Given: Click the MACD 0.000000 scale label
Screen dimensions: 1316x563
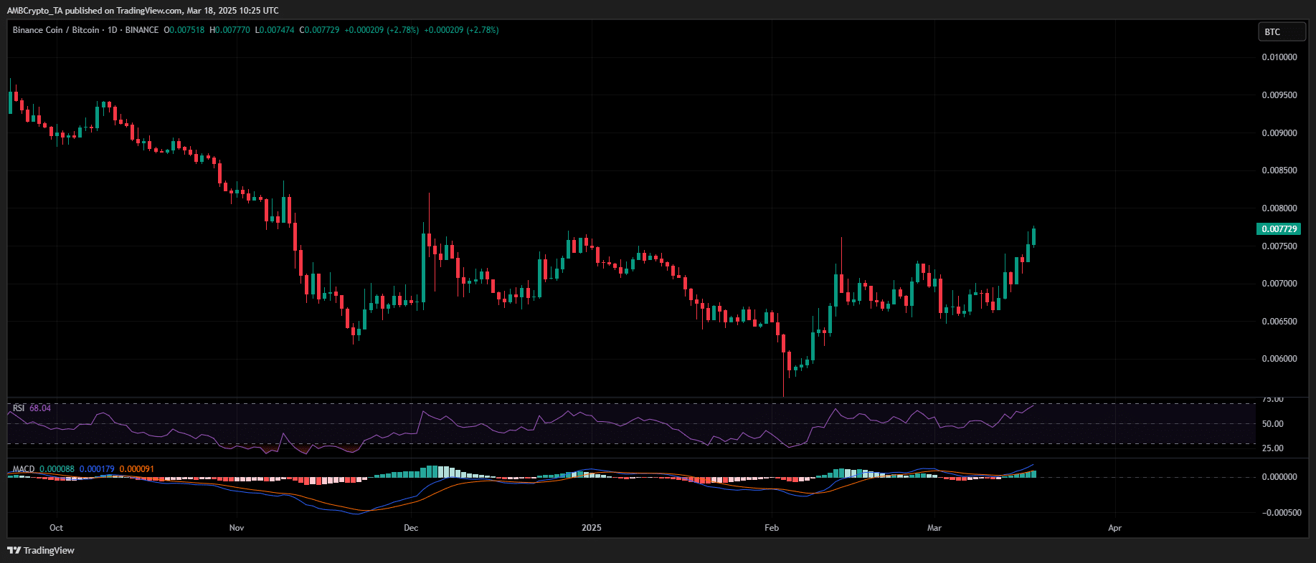Looking at the screenshot, I should pyautogui.click(x=1279, y=477).
